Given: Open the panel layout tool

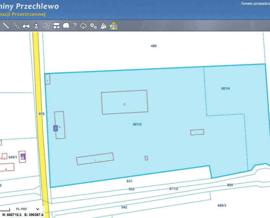Looking at the screenshot, I should (56, 26).
